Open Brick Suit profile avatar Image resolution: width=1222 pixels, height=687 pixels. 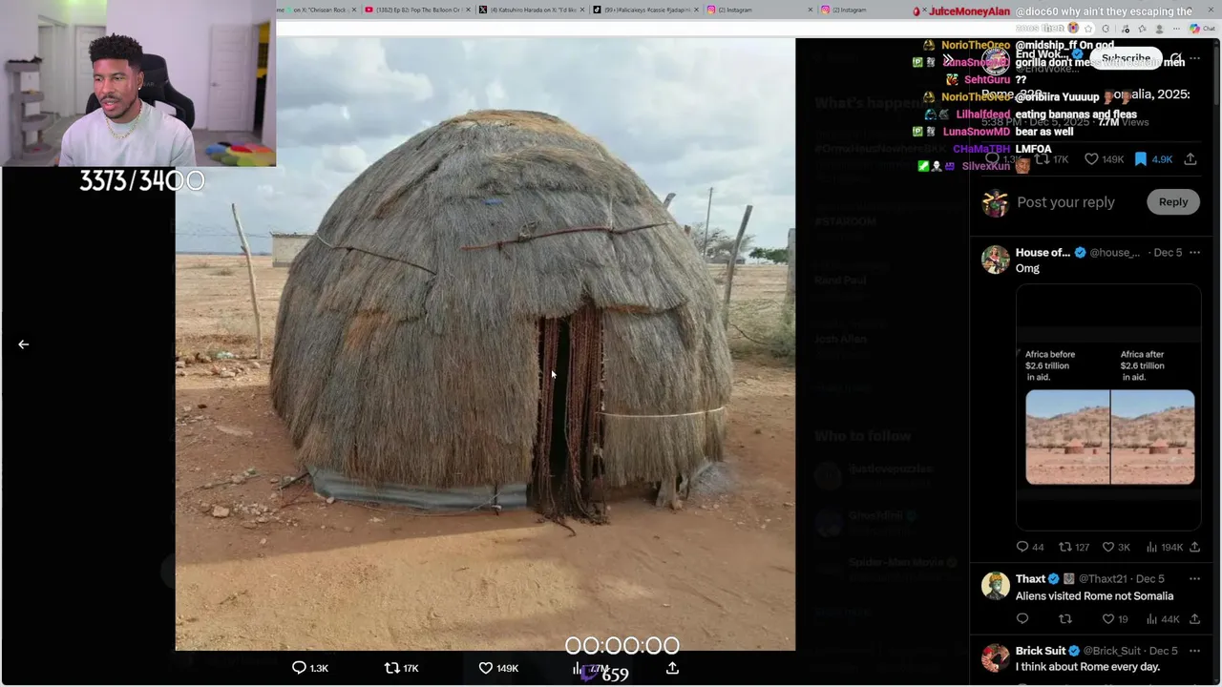[x=996, y=658]
